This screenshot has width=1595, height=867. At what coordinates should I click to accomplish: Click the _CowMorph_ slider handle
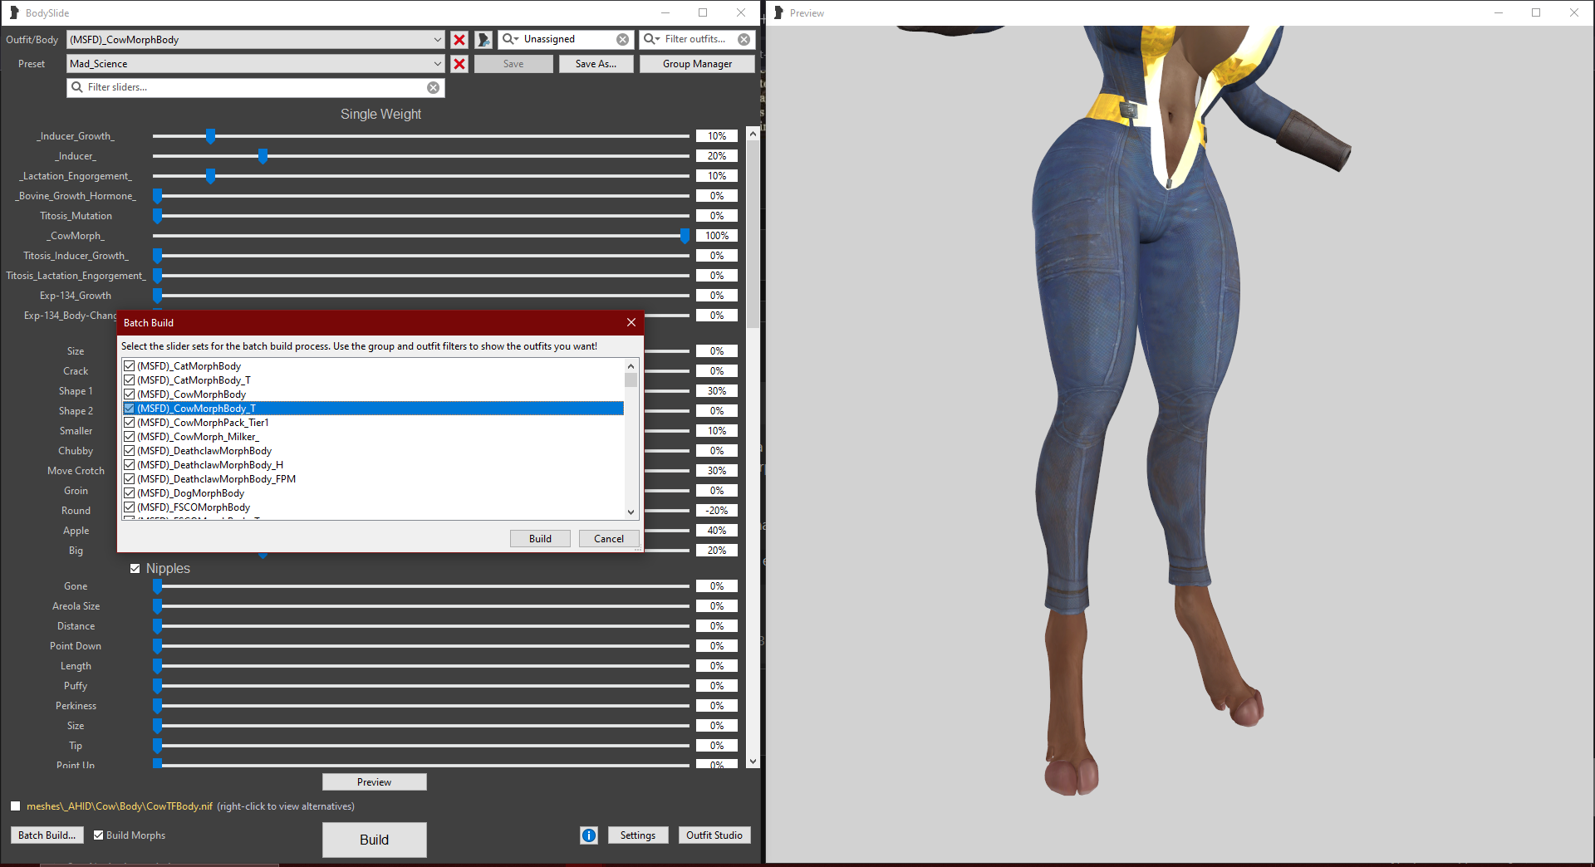point(685,236)
